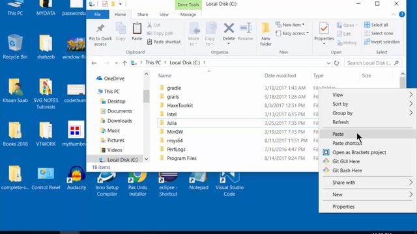
Task: Click Copy path in ribbon
Action: (160, 33)
